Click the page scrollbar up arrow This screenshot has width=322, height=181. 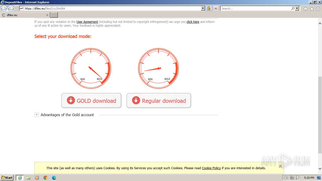[x=320, y=23]
